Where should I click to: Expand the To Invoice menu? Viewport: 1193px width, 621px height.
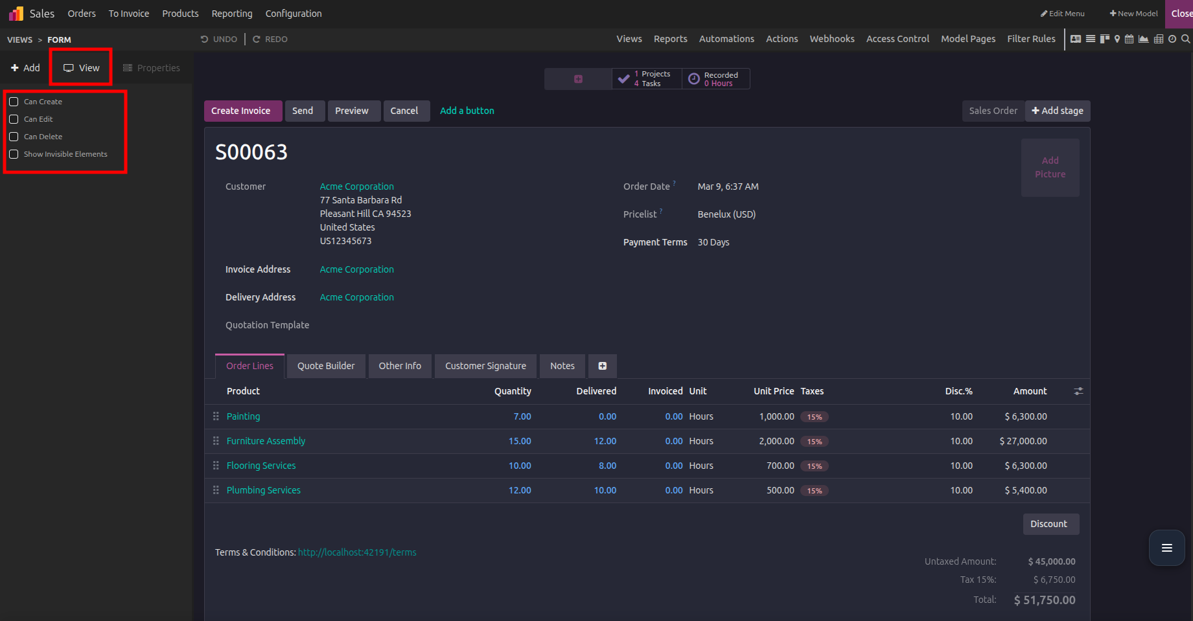(x=129, y=14)
